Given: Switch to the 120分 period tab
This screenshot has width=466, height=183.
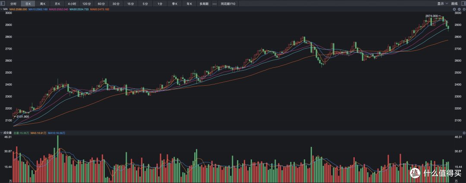Looking at the screenshot, I should [86, 4].
